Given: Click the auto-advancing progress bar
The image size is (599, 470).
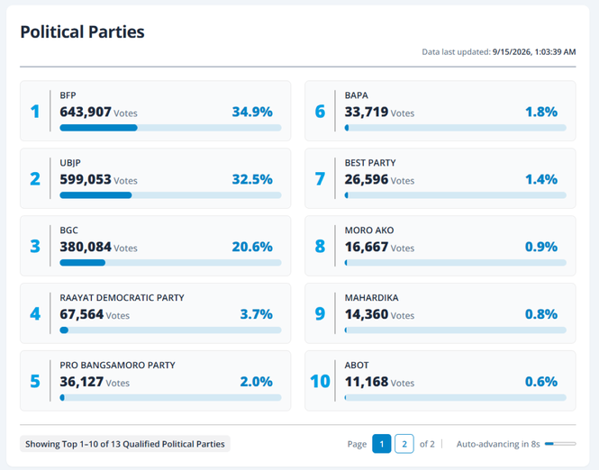Looking at the screenshot, I should tap(560, 444).
